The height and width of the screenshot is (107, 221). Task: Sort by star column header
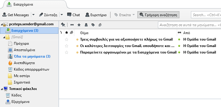67,33
